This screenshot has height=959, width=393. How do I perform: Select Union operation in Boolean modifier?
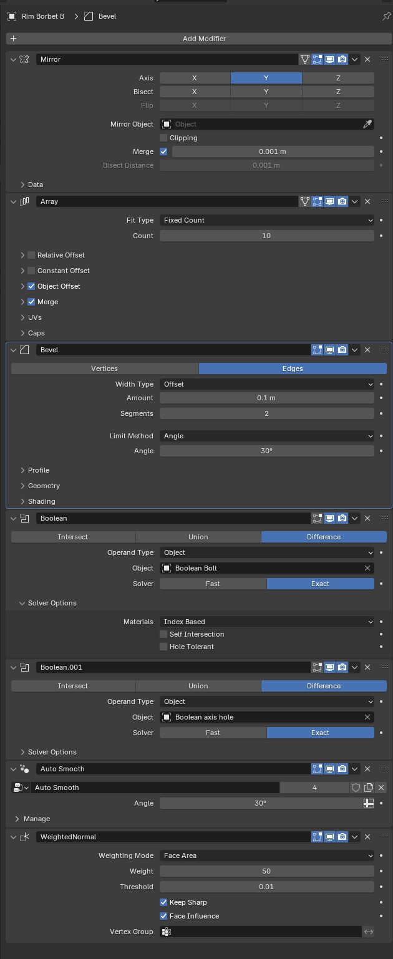coord(198,537)
